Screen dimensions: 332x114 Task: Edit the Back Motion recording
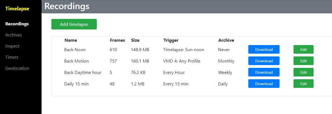point(303,61)
